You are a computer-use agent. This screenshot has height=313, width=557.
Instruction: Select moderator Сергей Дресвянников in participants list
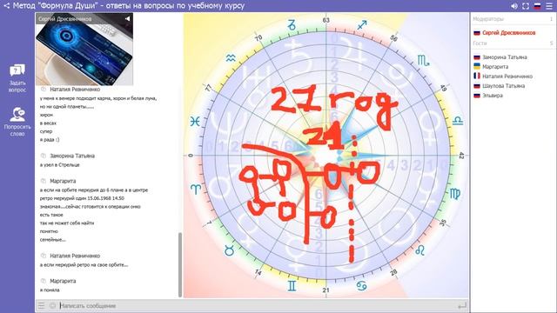click(508, 33)
